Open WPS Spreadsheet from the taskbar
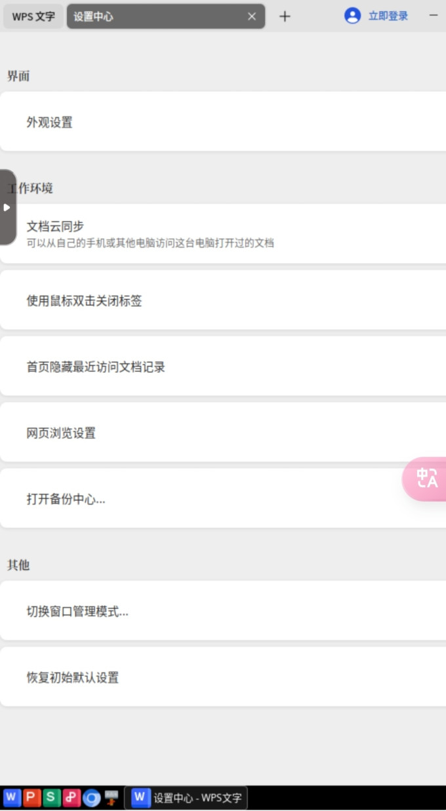 click(51, 798)
